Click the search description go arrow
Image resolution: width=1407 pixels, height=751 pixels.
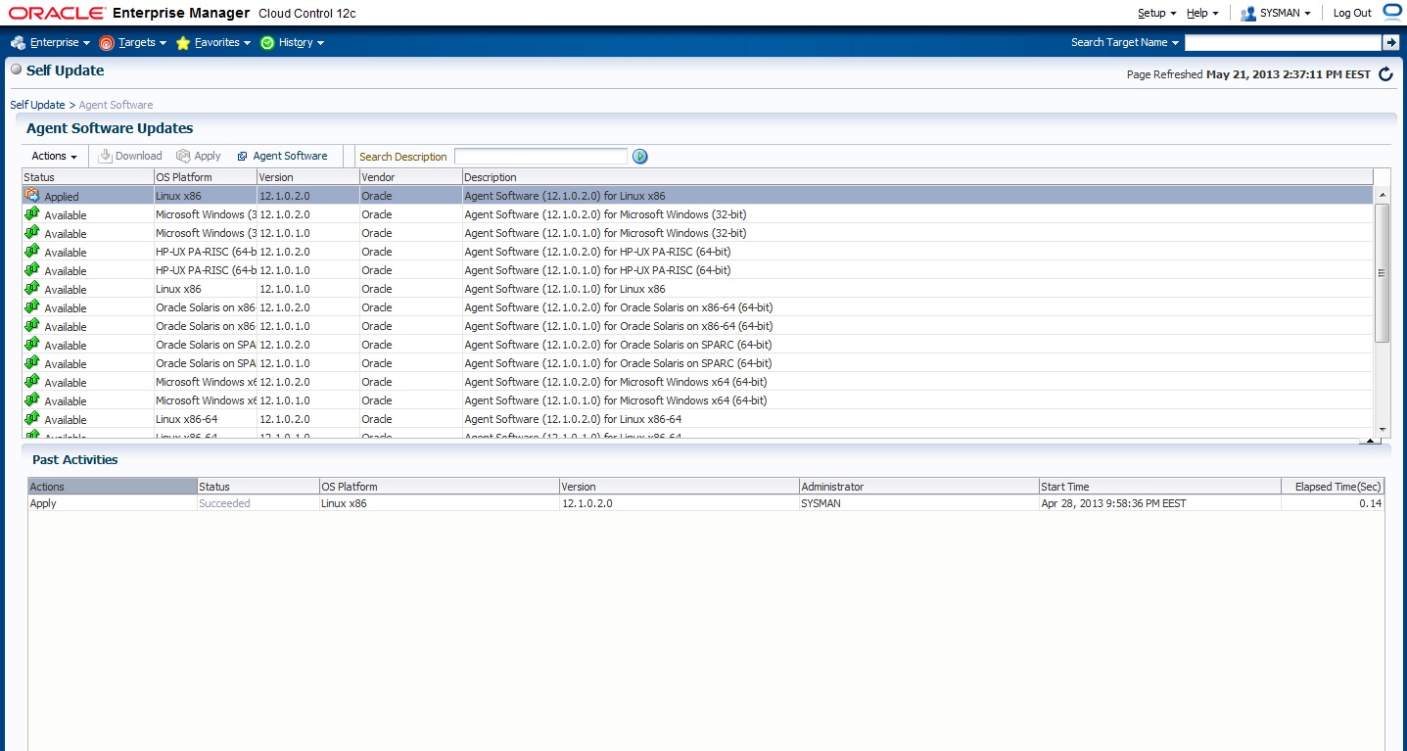[x=640, y=157]
